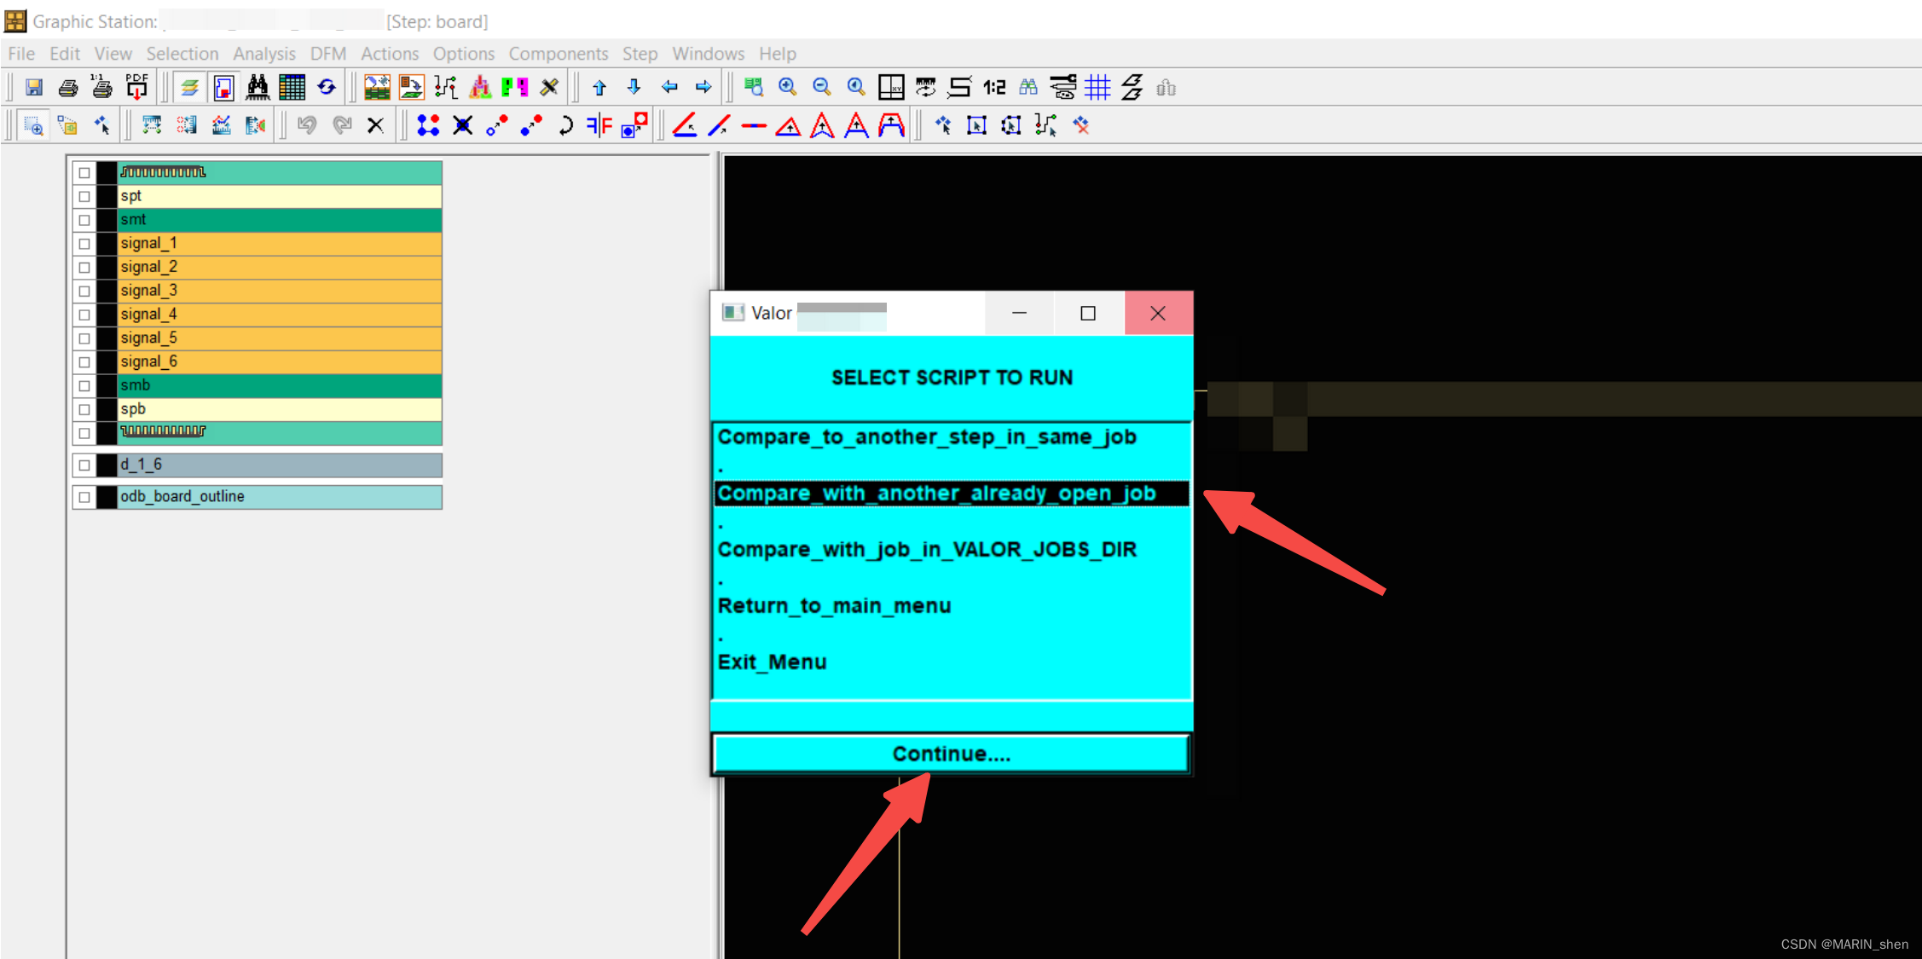This screenshot has height=959, width=1922.
Task: Open the Export to PDF icon
Action: (136, 87)
